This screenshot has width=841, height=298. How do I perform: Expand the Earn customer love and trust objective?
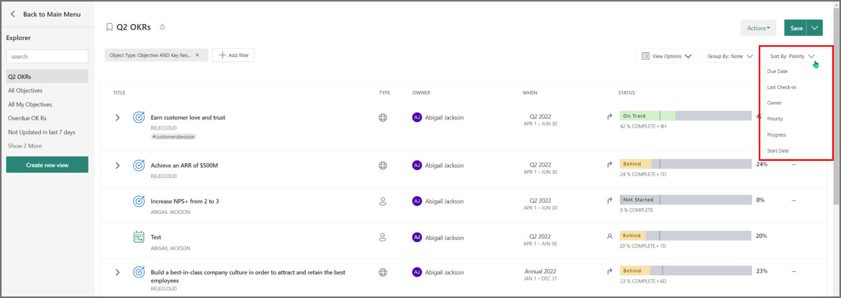tap(117, 118)
